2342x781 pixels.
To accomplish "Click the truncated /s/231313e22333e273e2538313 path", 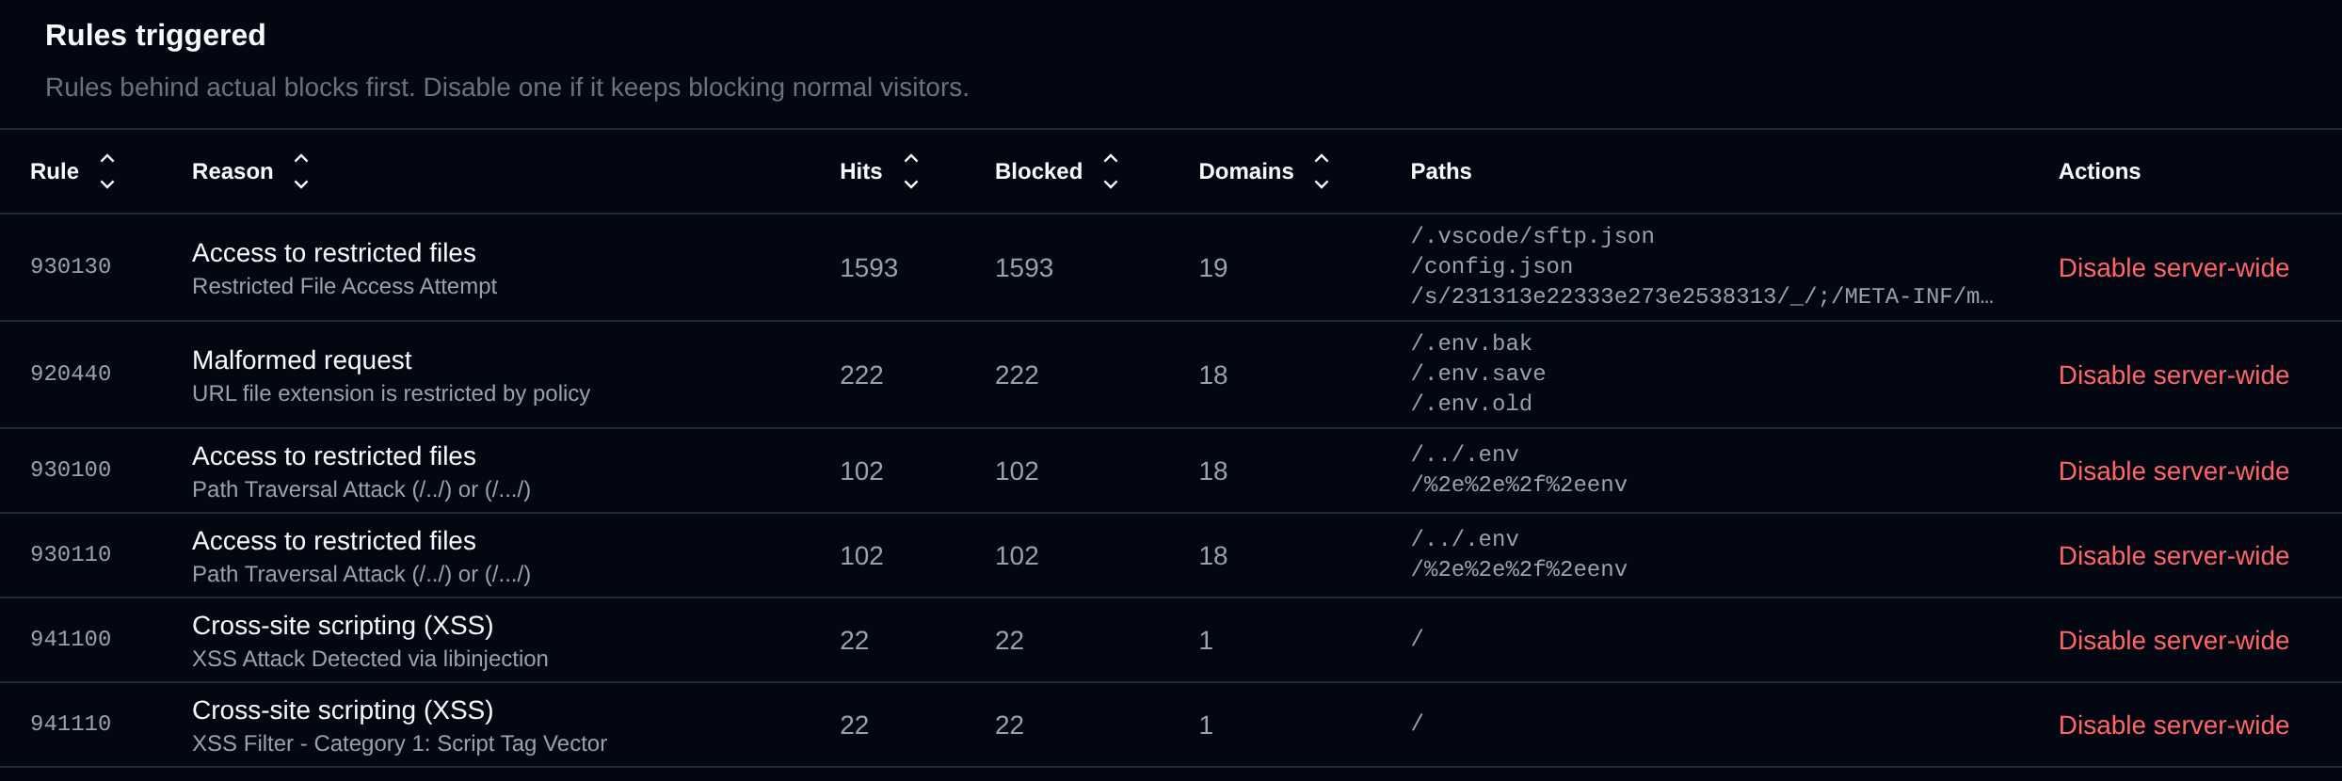I will [x=1702, y=296].
